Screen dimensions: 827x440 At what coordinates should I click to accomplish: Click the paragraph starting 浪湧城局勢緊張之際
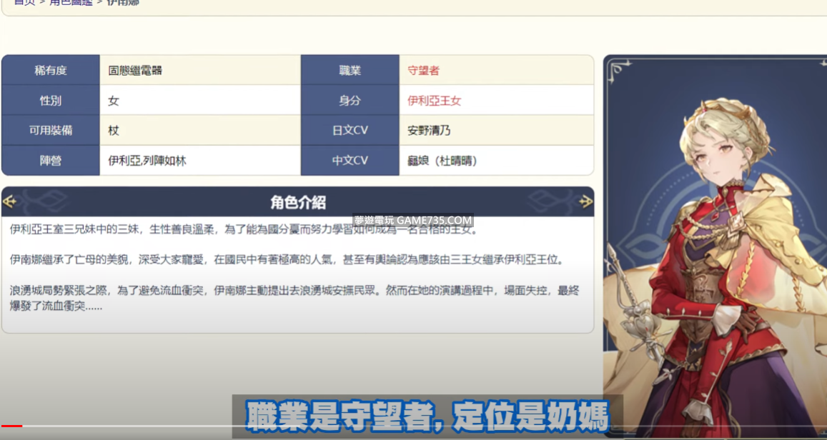pyautogui.click(x=294, y=298)
